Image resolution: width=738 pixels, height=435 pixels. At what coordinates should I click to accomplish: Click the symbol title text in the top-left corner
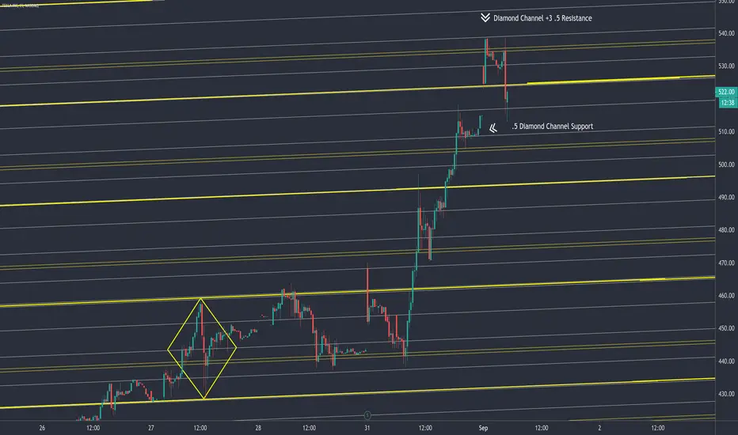pyautogui.click(x=21, y=6)
